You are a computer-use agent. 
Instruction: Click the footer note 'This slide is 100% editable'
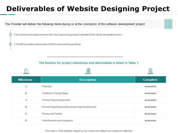click(89, 131)
